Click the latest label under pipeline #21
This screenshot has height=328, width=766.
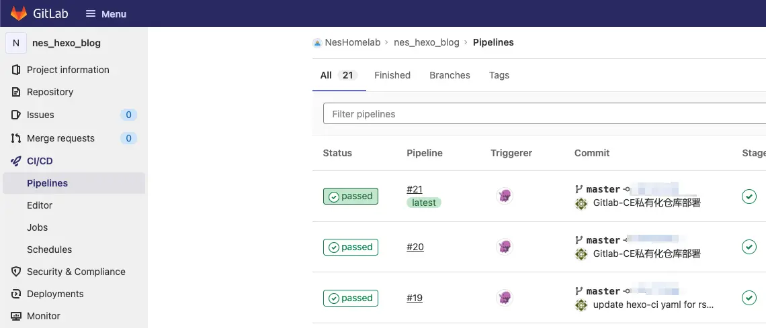(423, 203)
